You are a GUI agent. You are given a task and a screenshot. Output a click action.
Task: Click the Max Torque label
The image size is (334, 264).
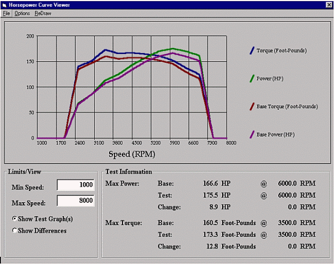point(124,223)
